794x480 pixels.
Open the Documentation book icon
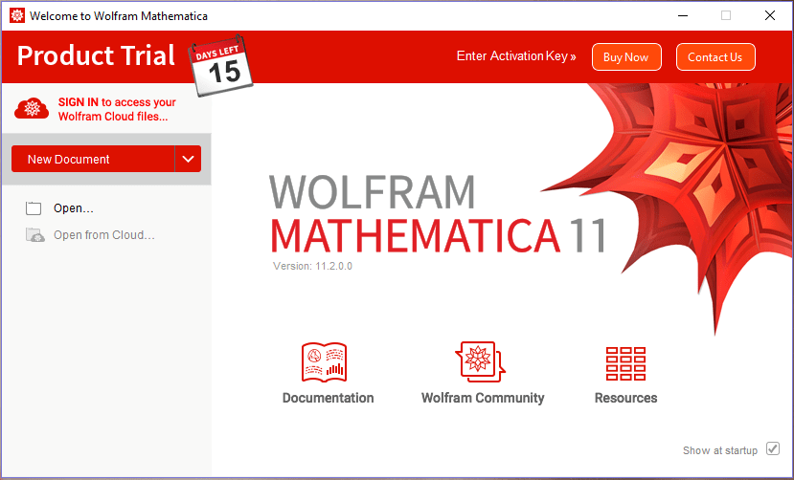point(324,362)
